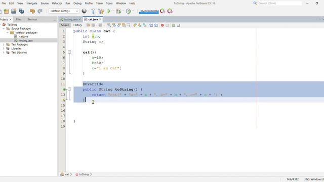Image resolution: width=324 pixels, height=182 pixels.
Task: Run the project with the green play icon
Action: [x=109, y=11]
